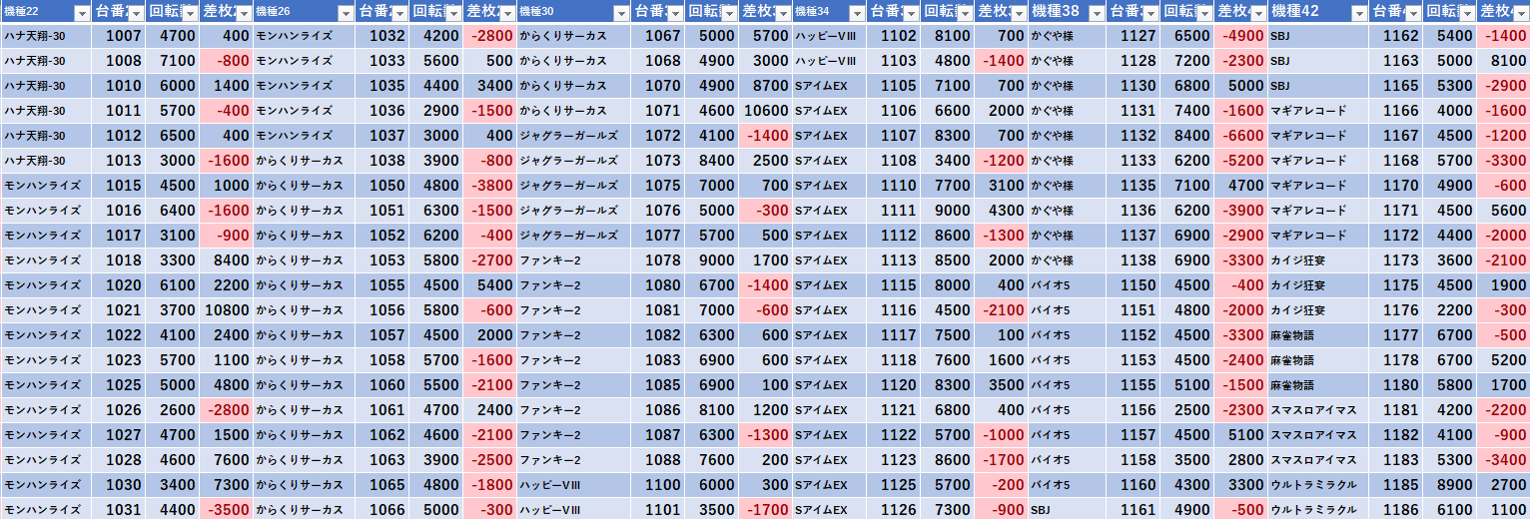The height and width of the screenshot is (519, 1531).
Task: Open the 機種30 column filter dropdown
Action: tap(621, 13)
